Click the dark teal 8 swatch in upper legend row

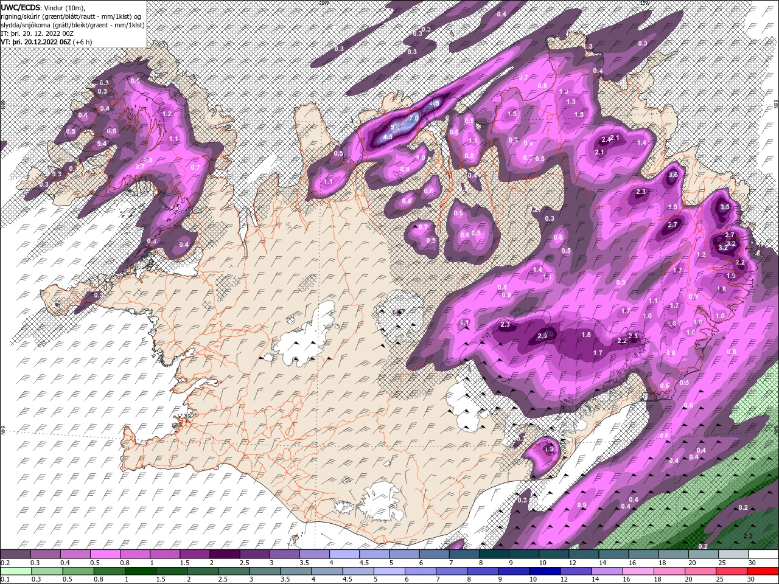[494, 554]
